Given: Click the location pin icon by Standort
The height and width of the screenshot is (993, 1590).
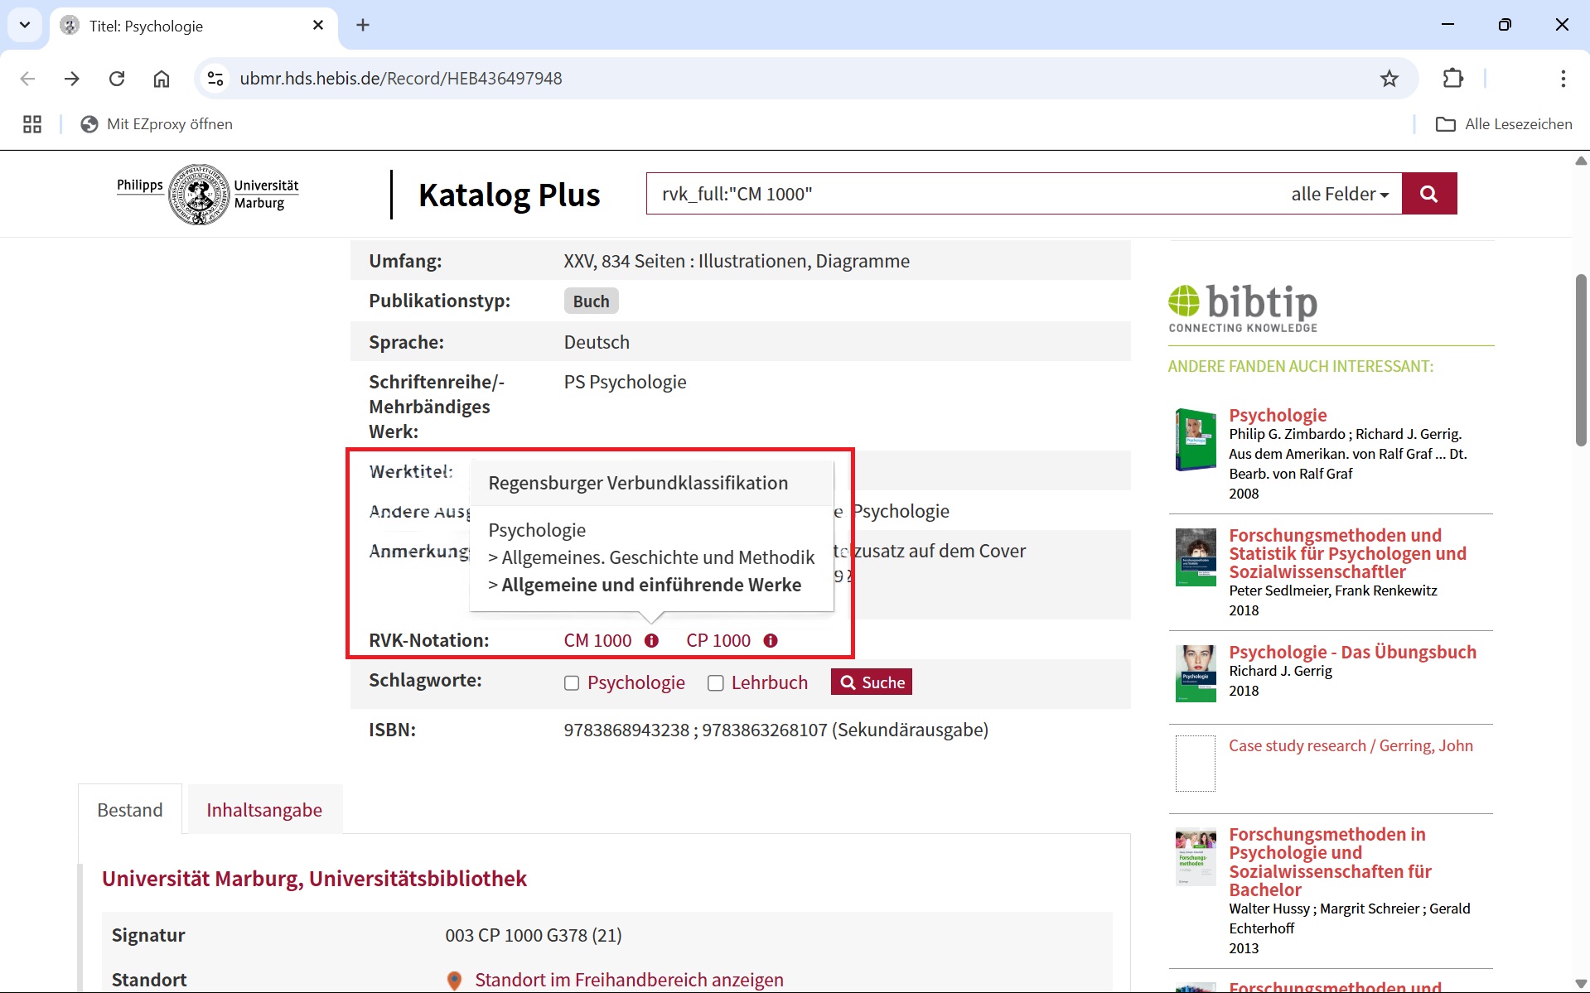Looking at the screenshot, I should (454, 981).
